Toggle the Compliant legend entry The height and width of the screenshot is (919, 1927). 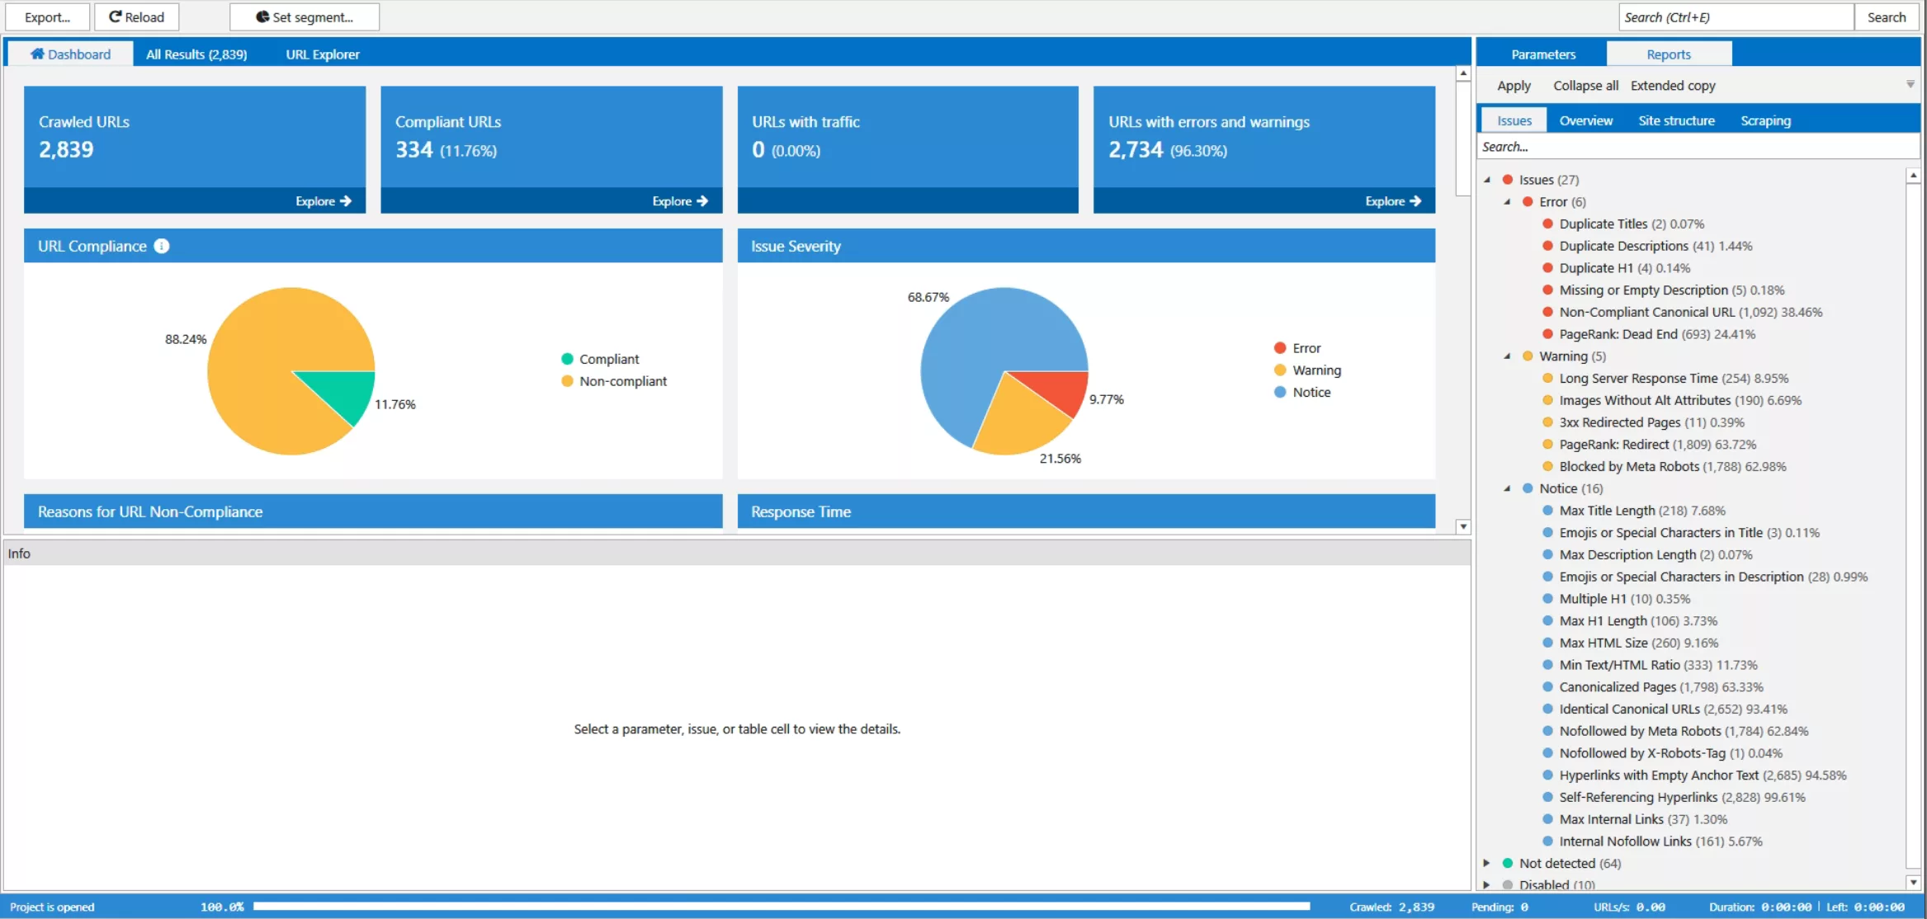(x=600, y=359)
